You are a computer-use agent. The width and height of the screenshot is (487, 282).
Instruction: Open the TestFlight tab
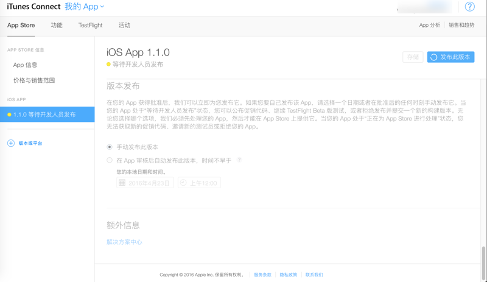pos(90,25)
